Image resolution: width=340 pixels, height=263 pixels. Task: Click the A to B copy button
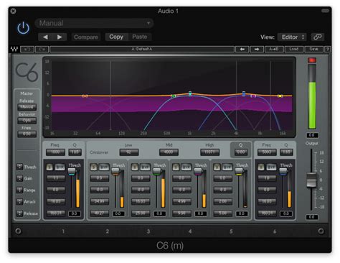click(274, 49)
